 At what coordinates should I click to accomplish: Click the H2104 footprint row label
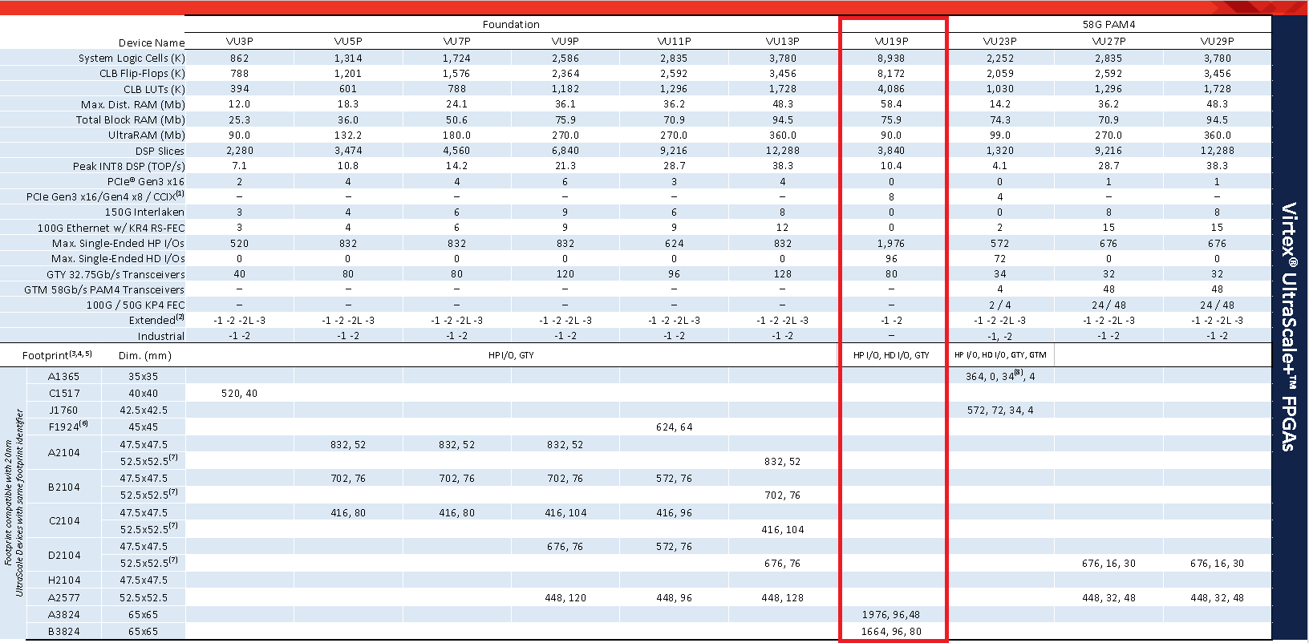pyautogui.click(x=64, y=580)
